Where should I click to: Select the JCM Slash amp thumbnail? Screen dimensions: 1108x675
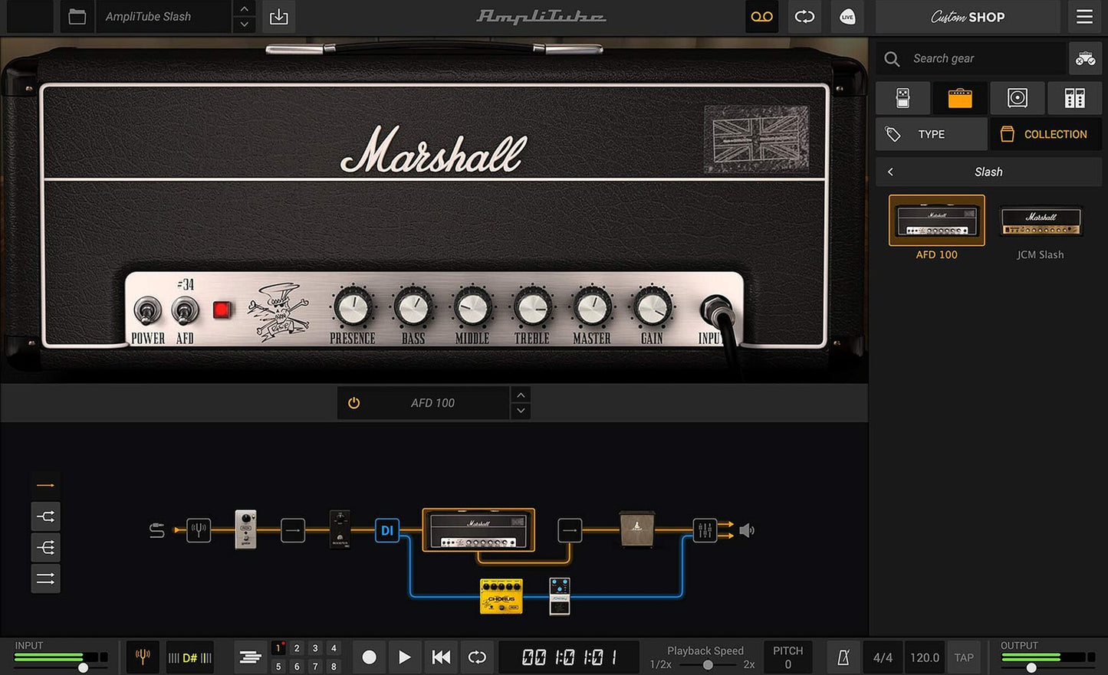point(1040,221)
